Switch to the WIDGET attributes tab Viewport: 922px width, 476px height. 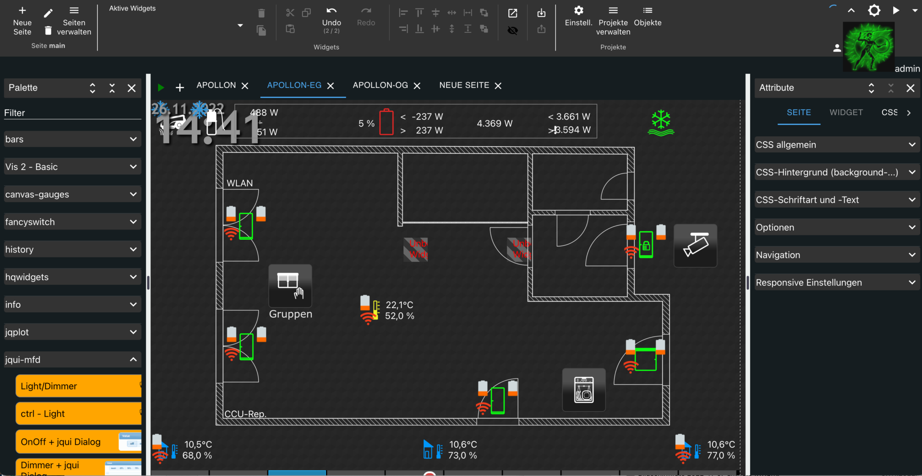(846, 112)
